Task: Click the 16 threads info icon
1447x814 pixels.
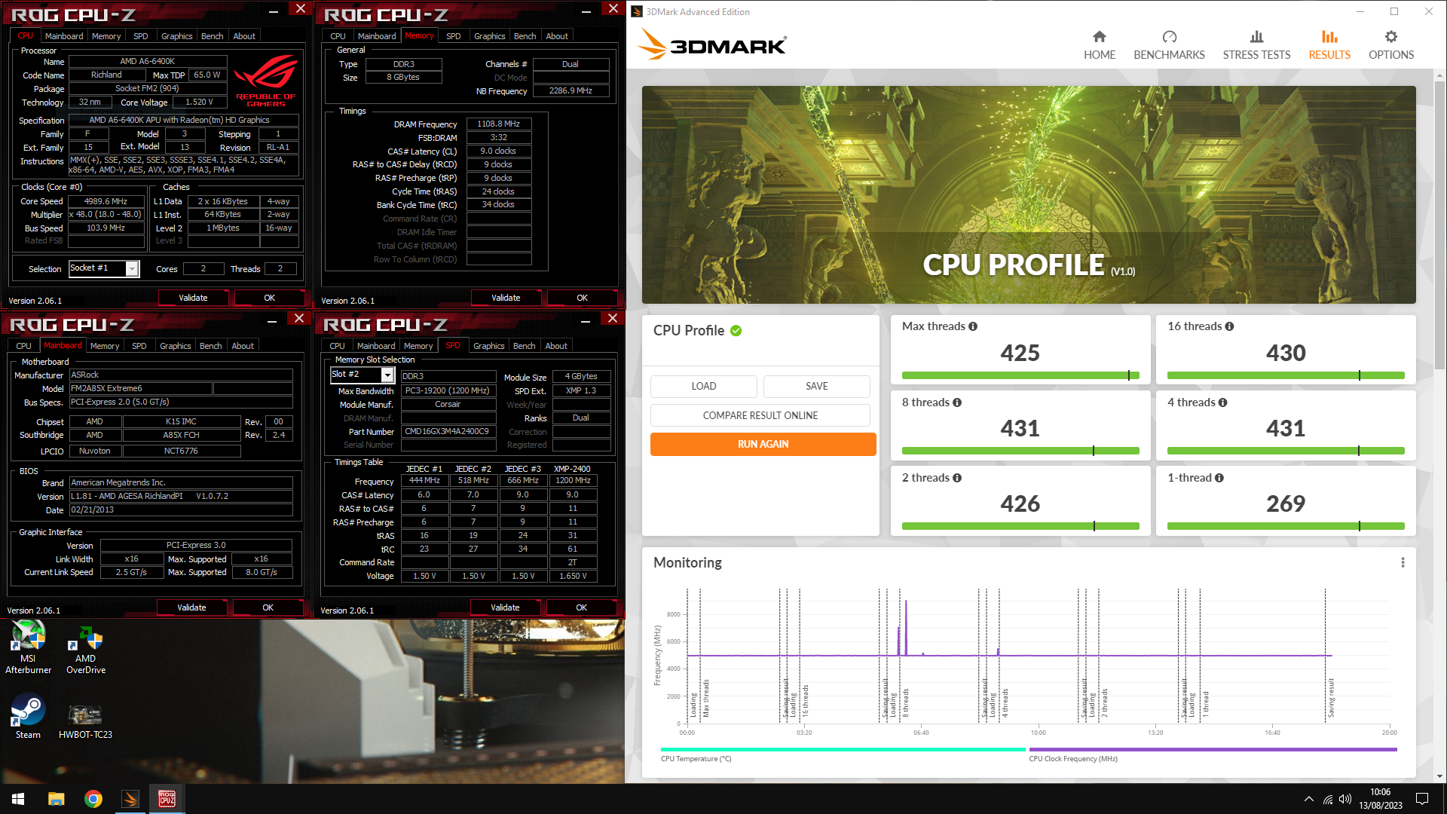Action: click(1229, 326)
